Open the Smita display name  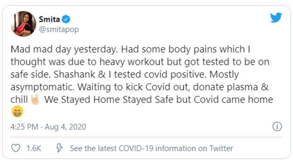click(49, 19)
